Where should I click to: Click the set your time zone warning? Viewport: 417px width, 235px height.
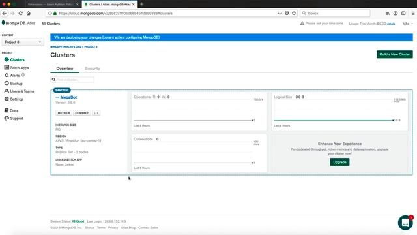321,23
